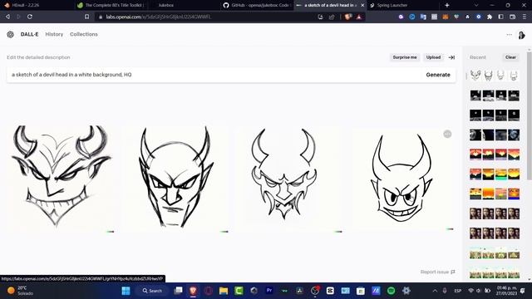The width and height of the screenshot is (532, 299).
Task: Open the extensions puzzle-piece icon
Action: (490, 17)
